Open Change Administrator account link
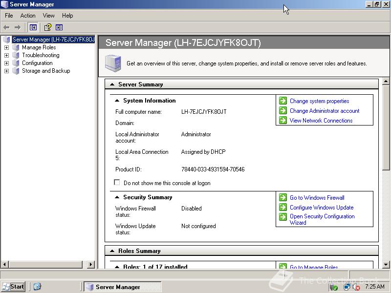 click(x=325, y=111)
